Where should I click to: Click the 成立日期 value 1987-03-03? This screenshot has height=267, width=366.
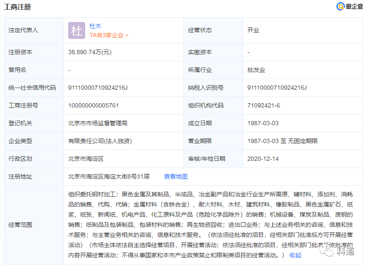pyautogui.click(x=263, y=123)
